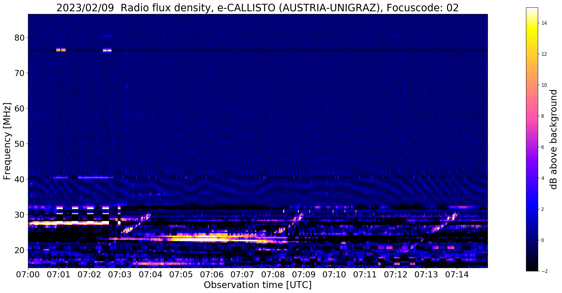Click the colorbar tick label 14
Image resolution: width=562 pixels, height=293 pixels.
tap(544, 23)
